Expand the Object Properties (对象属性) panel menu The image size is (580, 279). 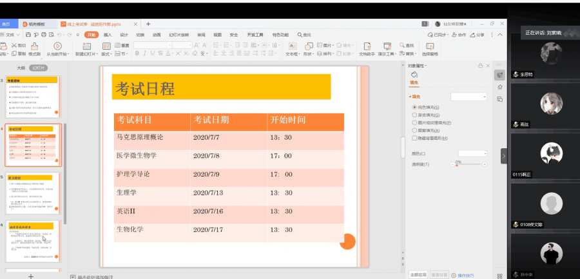(426, 66)
